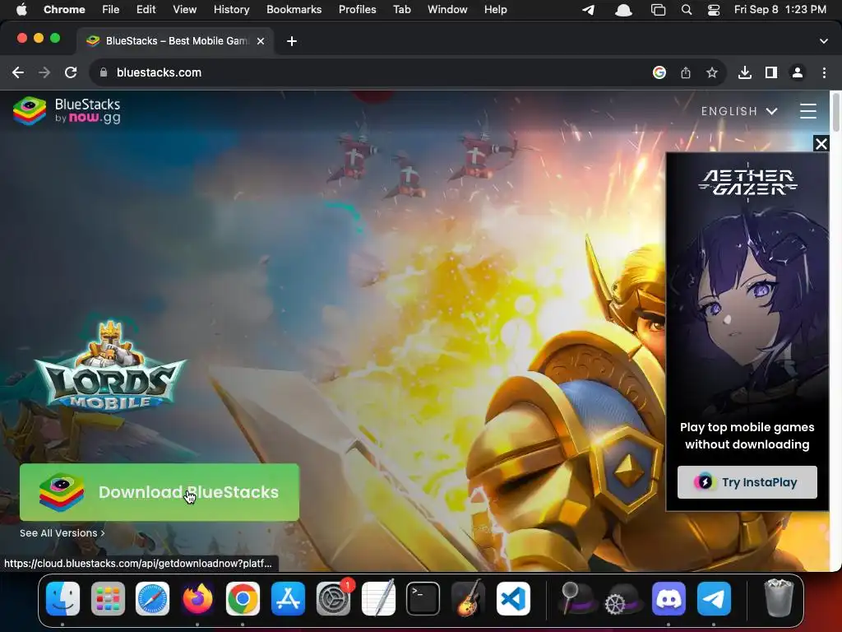The image size is (842, 632).
Task: Open Safari from the Dock
Action: coord(152,599)
